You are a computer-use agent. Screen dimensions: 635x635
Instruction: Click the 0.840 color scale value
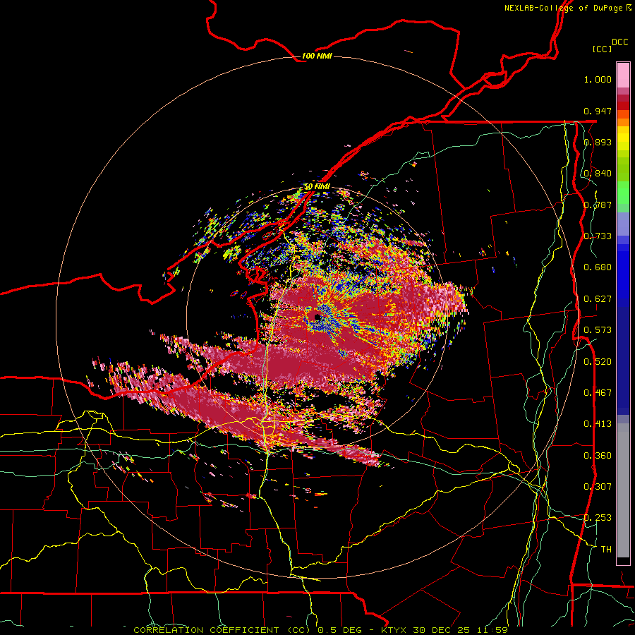coord(598,174)
